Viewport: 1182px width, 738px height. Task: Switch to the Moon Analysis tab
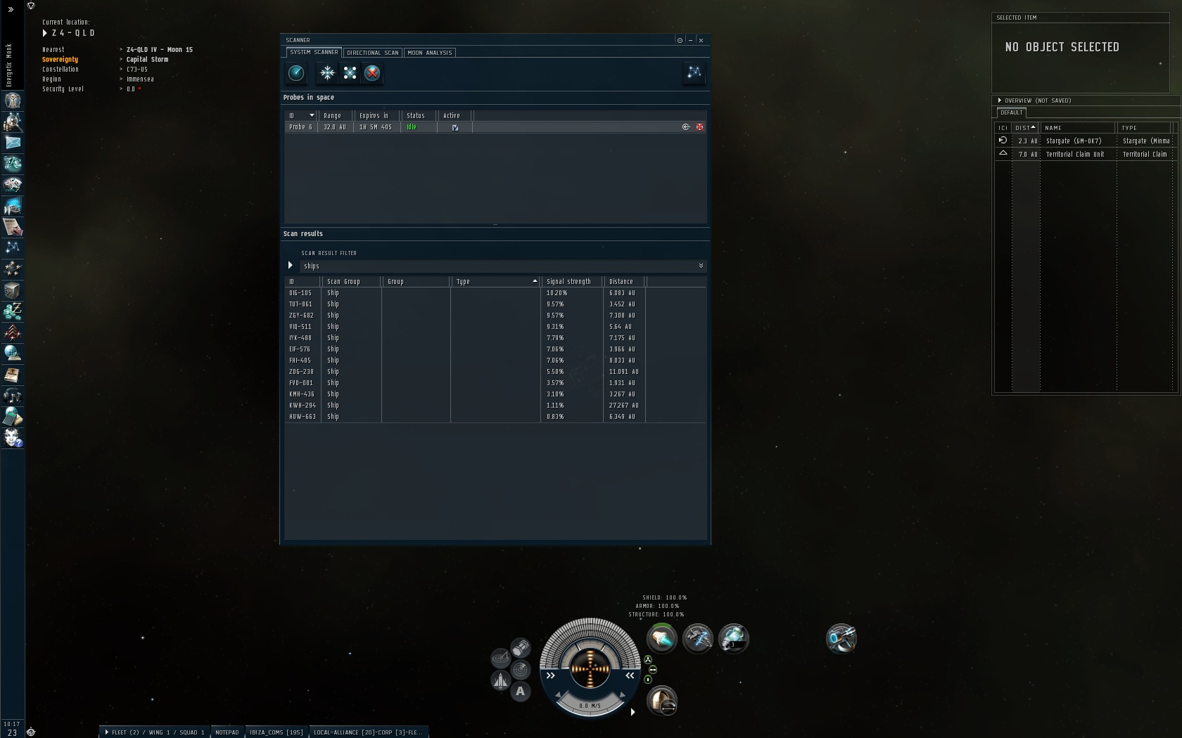430,53
